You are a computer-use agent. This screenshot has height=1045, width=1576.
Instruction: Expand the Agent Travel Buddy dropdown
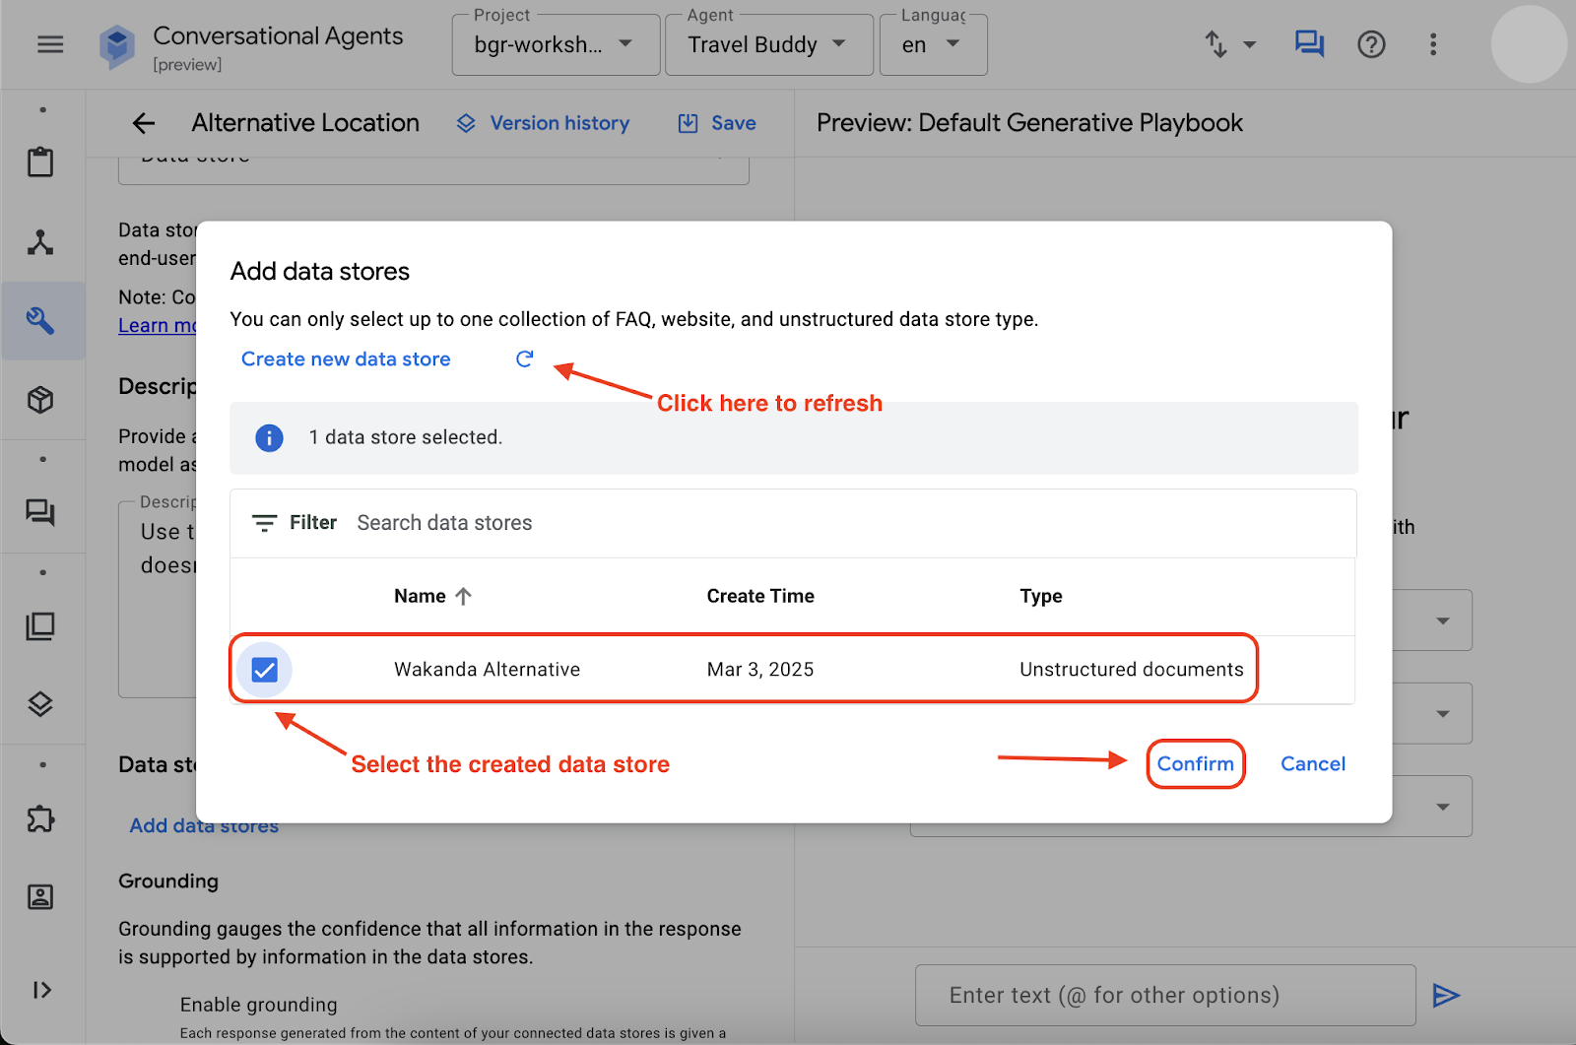coord(768,45)
